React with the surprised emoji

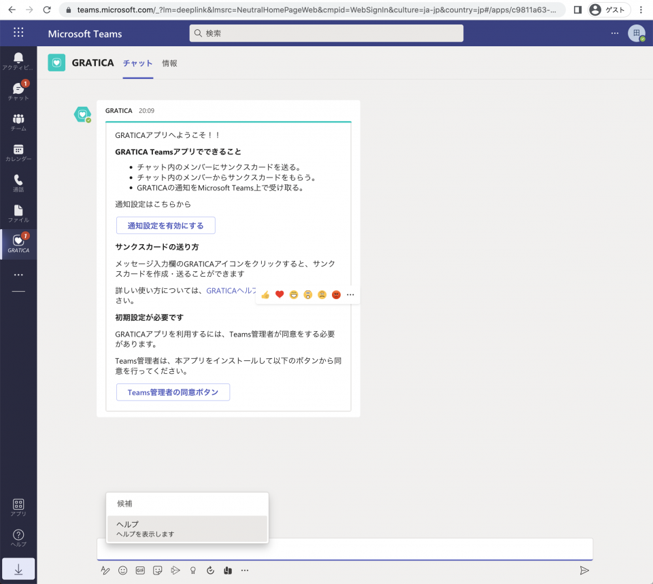click(x=307, y=294)
